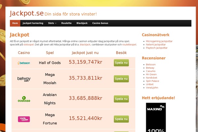
Task: Click the Mega Moolah game name
Action: click(x=50, y=79)
